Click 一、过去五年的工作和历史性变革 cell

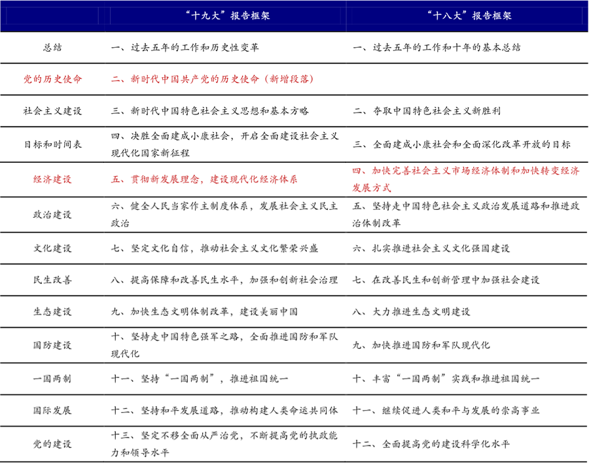click(185, 48)
